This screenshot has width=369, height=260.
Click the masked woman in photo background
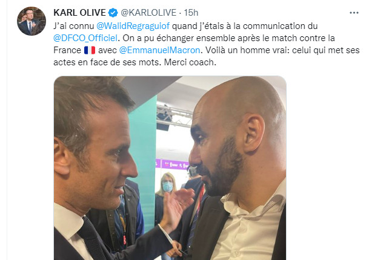167,186
